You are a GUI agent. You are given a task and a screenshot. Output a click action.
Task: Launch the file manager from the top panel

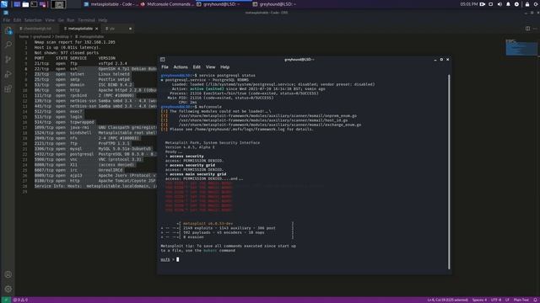point(25,4)
